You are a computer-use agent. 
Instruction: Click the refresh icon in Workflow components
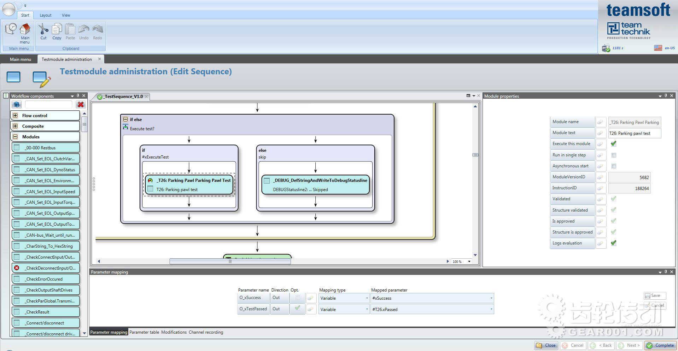17,104
